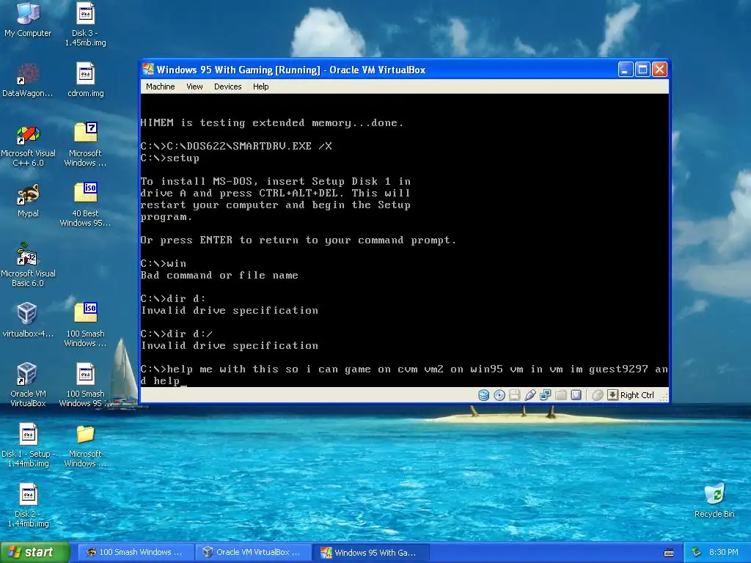Open the Devices menu in VirtualBox
Screen dimensions: 751x563
227,87
